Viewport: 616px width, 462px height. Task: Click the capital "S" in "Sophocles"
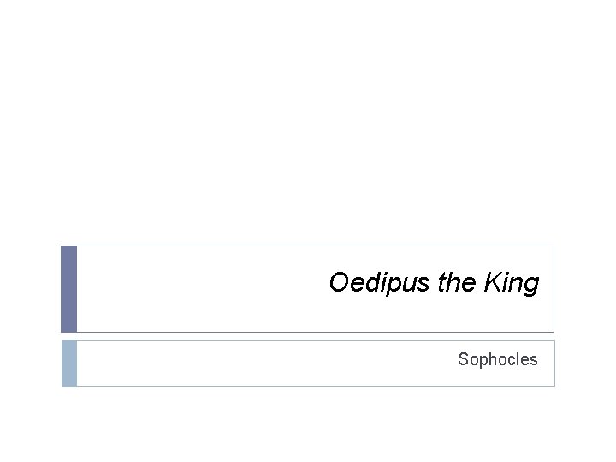pyautogui.click(x=463, y=359)
